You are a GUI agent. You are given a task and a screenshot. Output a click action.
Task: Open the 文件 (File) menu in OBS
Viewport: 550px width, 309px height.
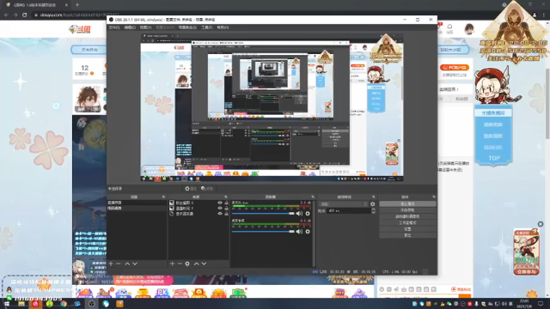114,27
